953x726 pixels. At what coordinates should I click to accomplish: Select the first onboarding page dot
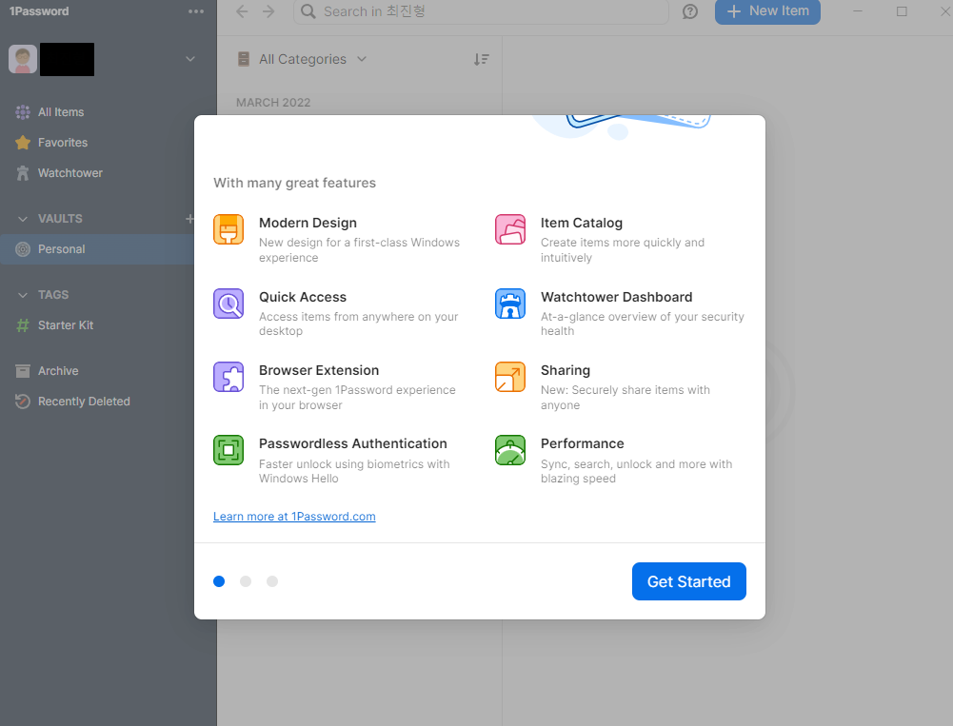pos(219,581)
